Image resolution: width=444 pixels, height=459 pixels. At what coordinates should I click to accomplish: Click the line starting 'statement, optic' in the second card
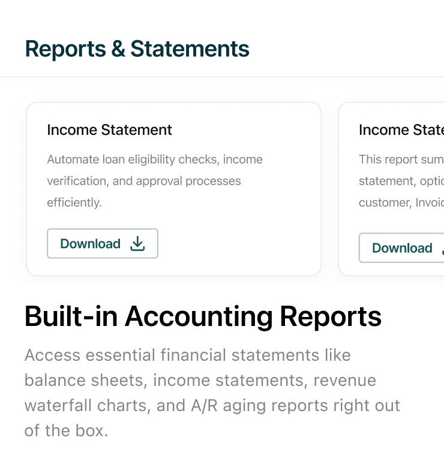click(x=401, y=181)
